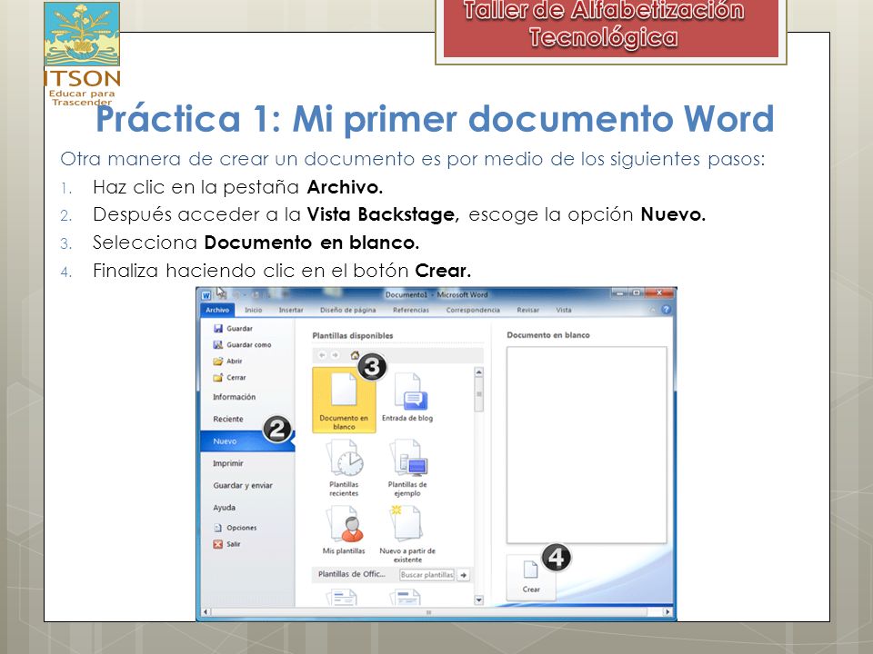Click the Abrir folder icon

(217, 361)
